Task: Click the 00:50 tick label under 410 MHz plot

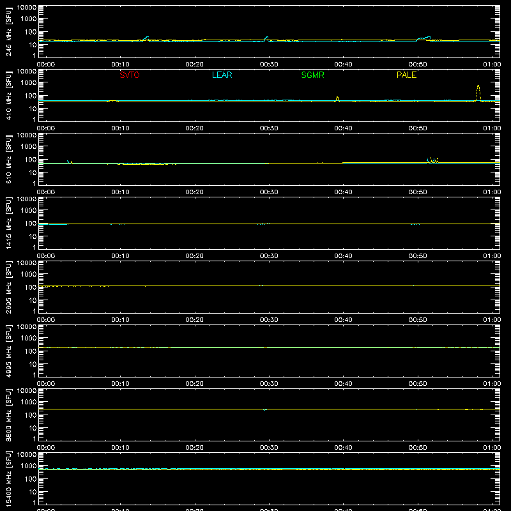Action: coord(418,128)
